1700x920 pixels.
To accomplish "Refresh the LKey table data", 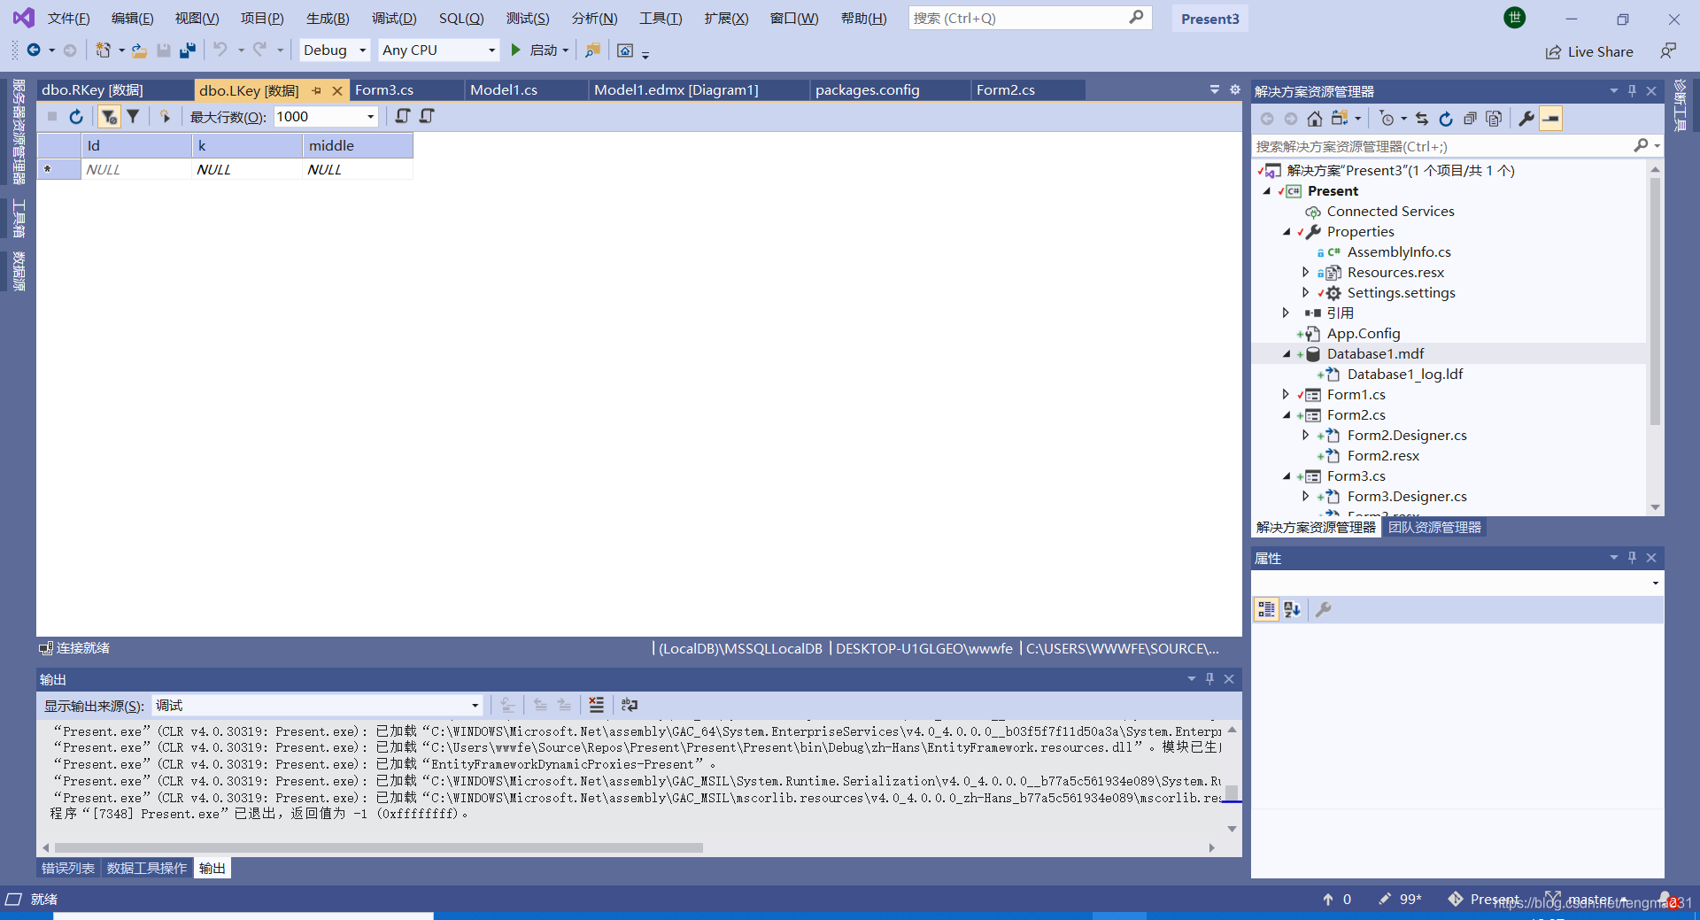I will pos(76,116).
